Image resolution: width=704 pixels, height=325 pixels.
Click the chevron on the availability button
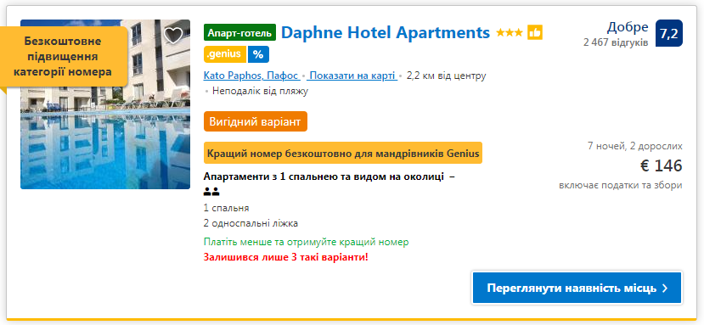[665, 289]
